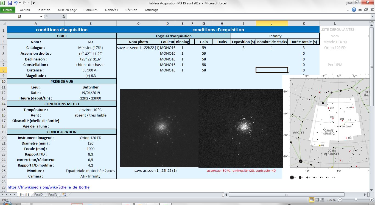375x205 pixels.
Task: Enable Page Break Preview view
Action: coord(322,200)
